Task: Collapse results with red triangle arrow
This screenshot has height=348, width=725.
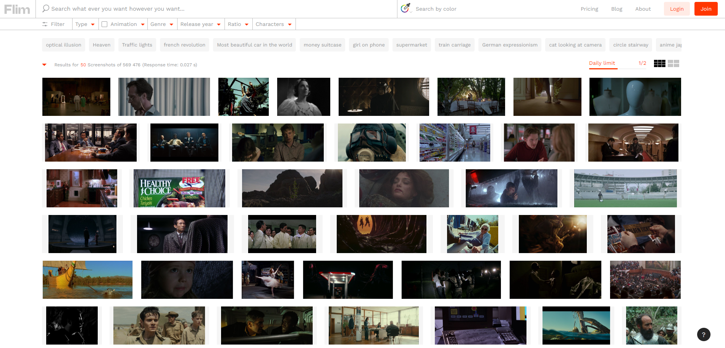Action: point(44,65)
